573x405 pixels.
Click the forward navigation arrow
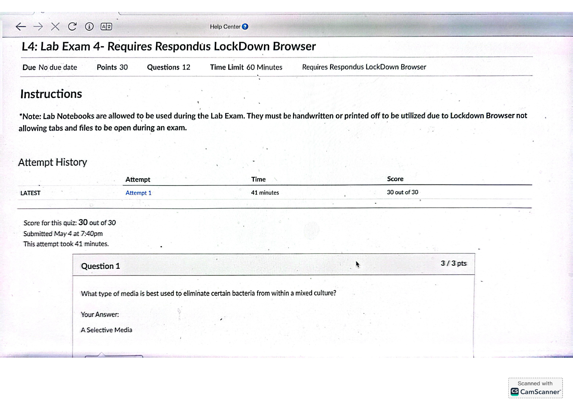pos(38,27)
